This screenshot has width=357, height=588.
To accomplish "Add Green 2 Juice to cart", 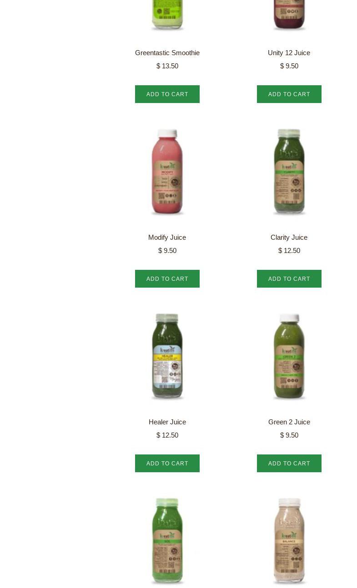I will click(289, 464).
